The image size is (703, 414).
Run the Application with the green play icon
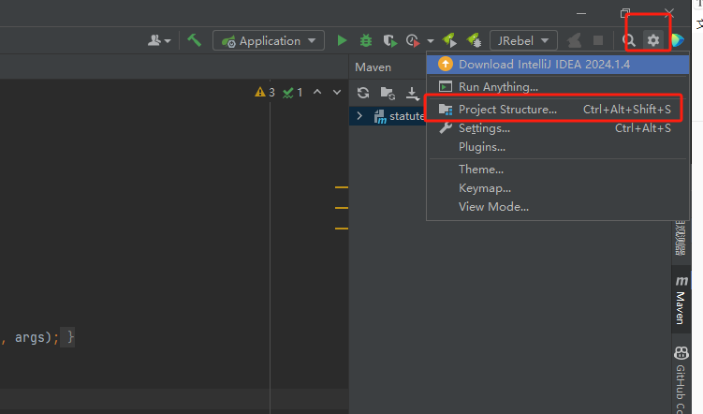tap(342, 40)
